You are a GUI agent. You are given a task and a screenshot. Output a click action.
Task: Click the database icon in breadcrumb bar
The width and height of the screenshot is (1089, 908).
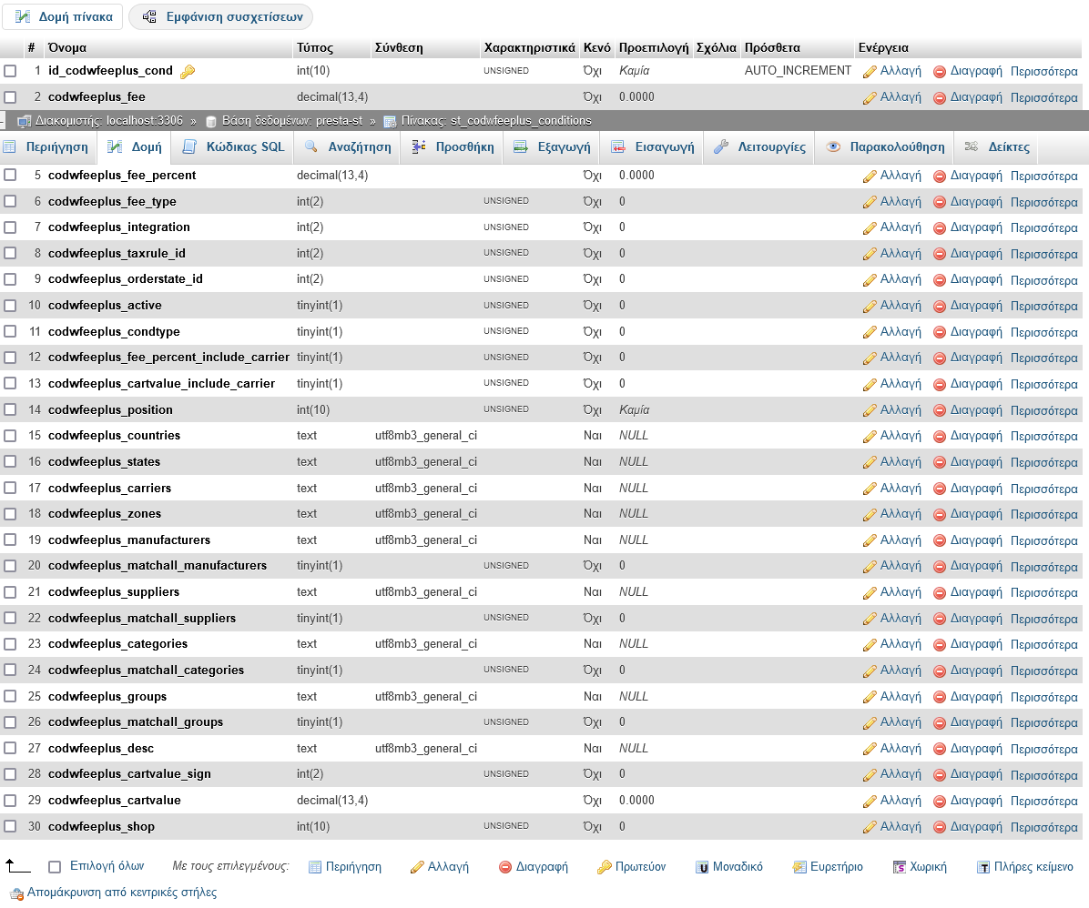click(x=211, y=122)
